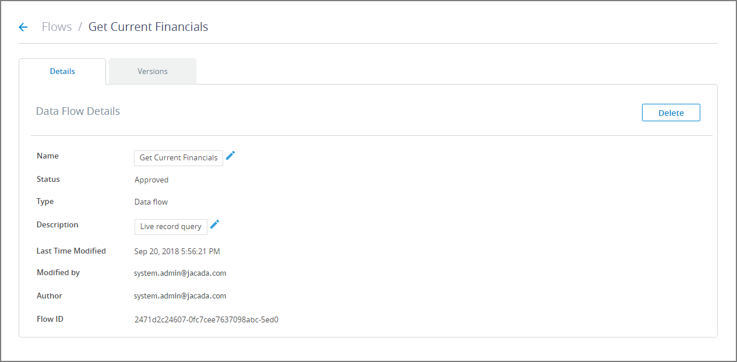The image size is (737, 362).
Task: Select the Flow ID value 2471d2c24607-0fc7cee7637098abc-5ed0
Action: pos(206,319)
